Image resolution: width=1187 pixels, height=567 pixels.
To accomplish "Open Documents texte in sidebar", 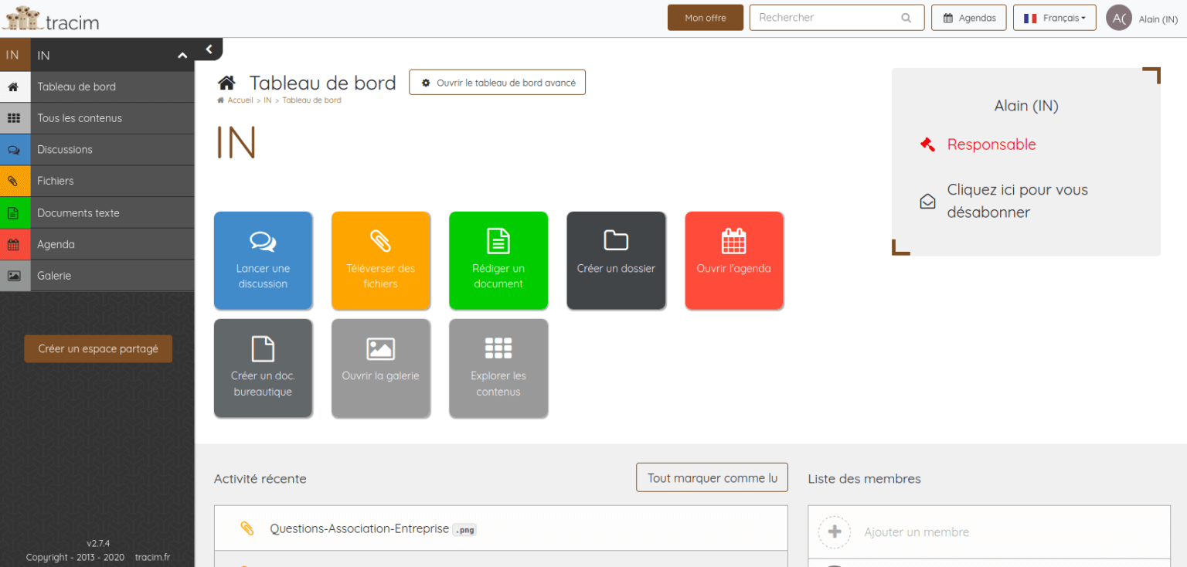I will coord(97,212).
